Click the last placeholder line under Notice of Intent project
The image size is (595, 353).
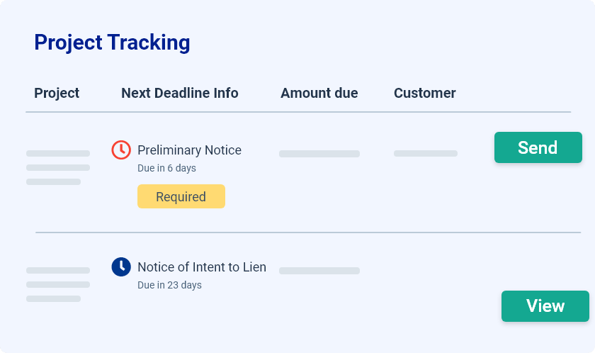[53, 298]
